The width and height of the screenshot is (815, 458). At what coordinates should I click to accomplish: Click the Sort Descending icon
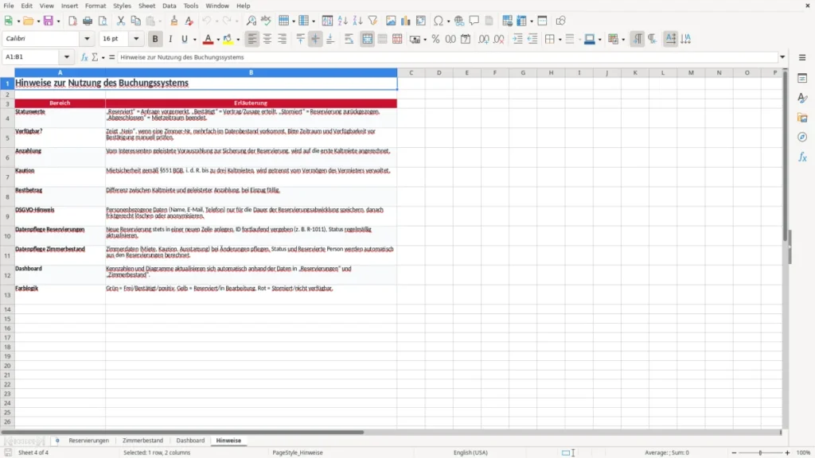click(x=357, y=21)
